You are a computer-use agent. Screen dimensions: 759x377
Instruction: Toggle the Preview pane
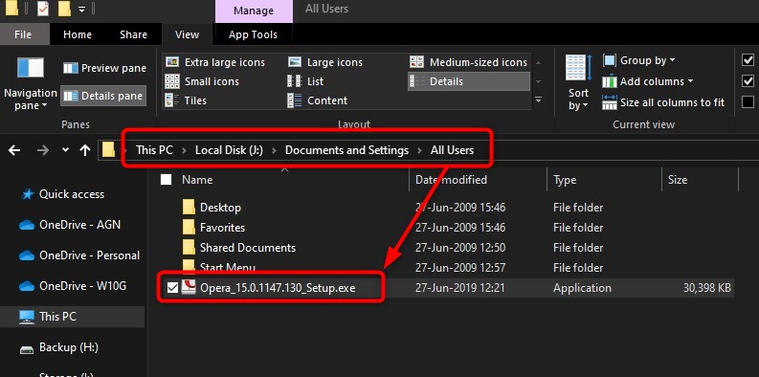tap(104, 68)
